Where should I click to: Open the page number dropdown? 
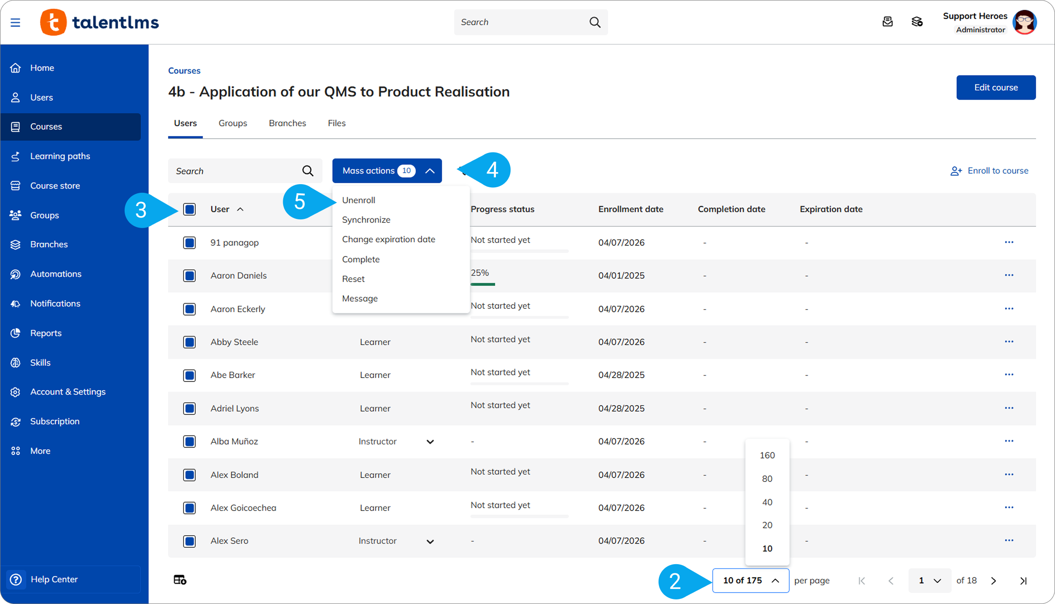click(x=929, y=581)
